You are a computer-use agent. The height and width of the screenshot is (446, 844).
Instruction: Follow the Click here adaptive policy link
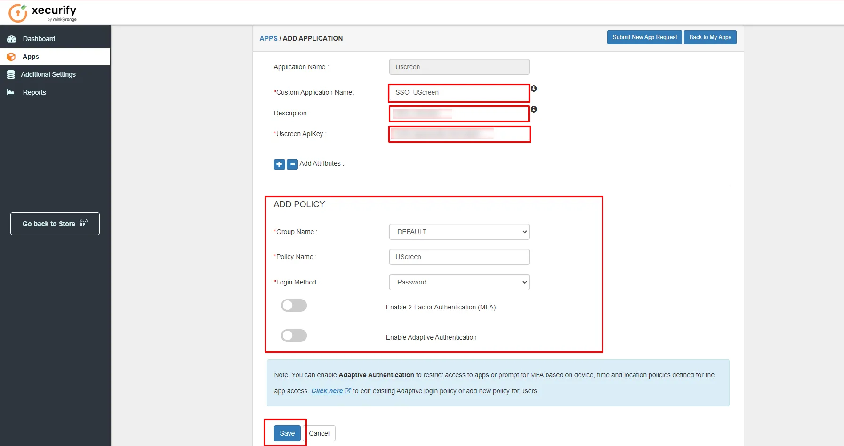coord(327,391)
